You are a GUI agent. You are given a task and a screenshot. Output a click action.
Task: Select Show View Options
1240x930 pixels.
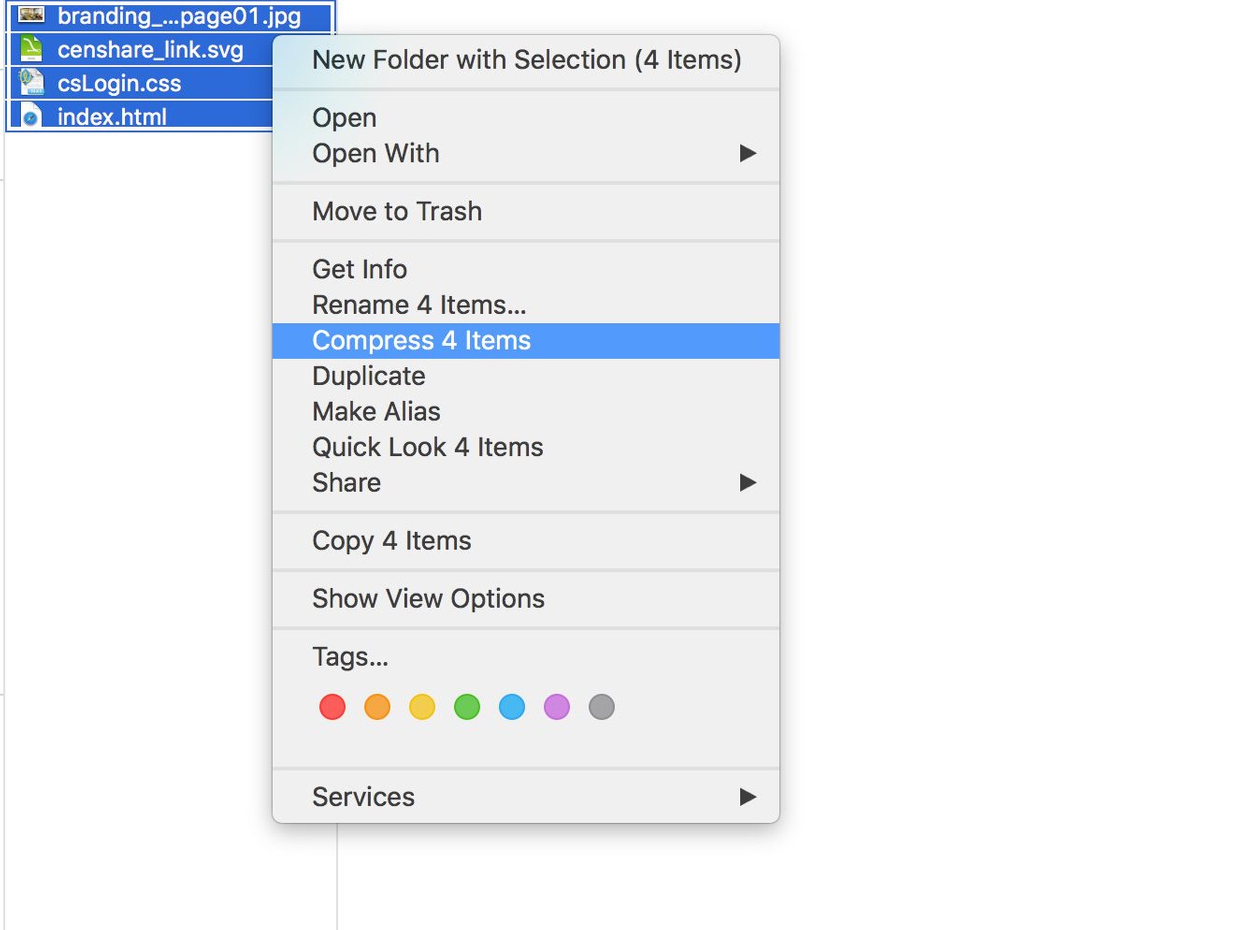pyautogui.click(x=428, y=598)
